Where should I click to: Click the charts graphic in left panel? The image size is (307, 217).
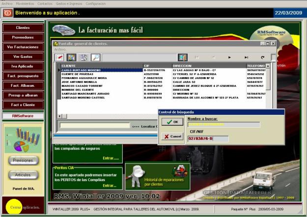[23, 140]
